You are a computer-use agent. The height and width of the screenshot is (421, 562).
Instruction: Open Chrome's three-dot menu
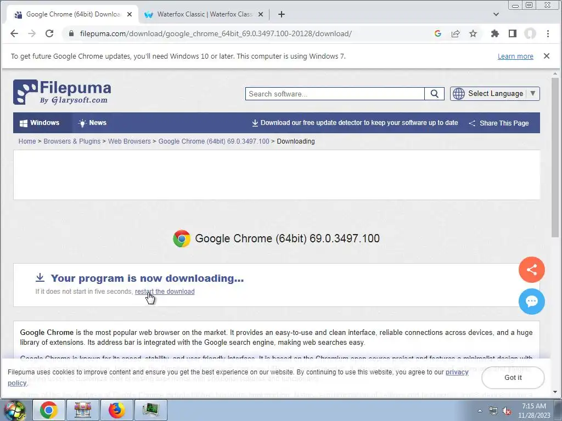coord(548,33)
